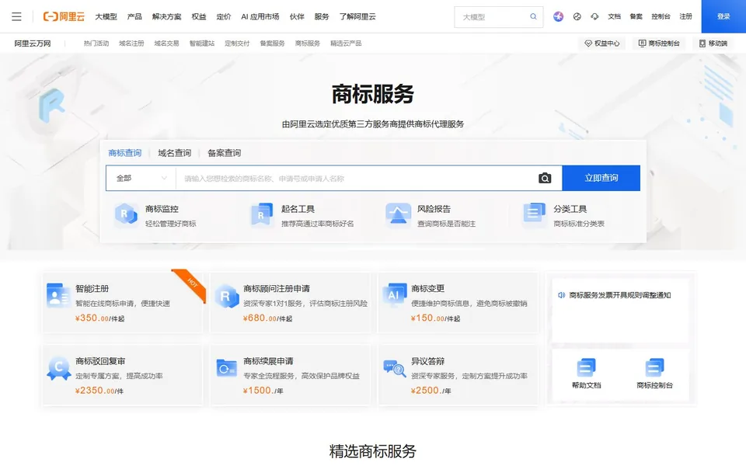The image size is (746, 466).
Task: Open 智能建站 in the sub-navigation
Action: 202,43
